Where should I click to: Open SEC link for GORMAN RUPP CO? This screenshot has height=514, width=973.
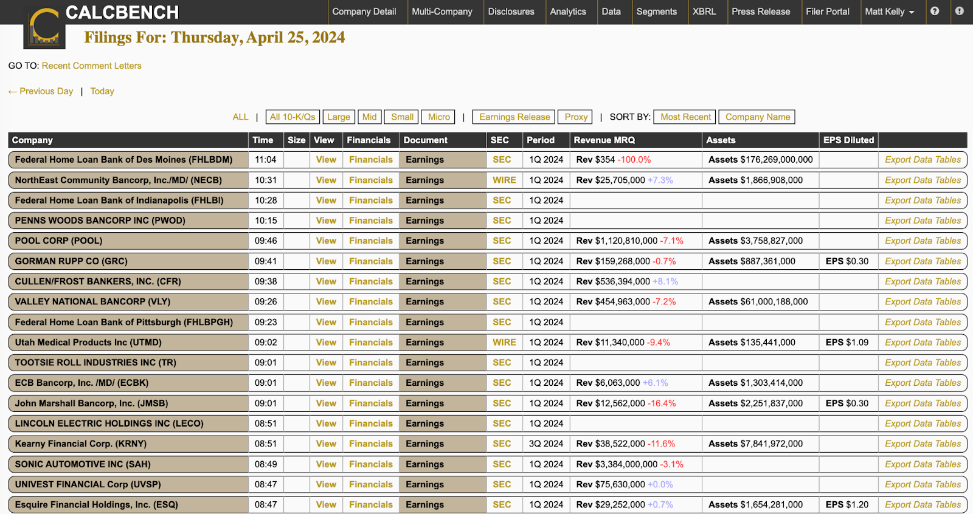pos(502,261)
